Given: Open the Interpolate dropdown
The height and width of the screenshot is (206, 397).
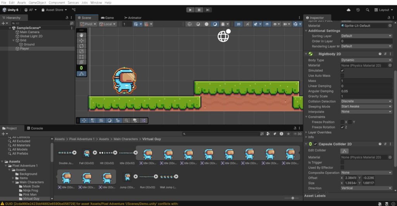Looking at the screenshot, I should 366,112.
